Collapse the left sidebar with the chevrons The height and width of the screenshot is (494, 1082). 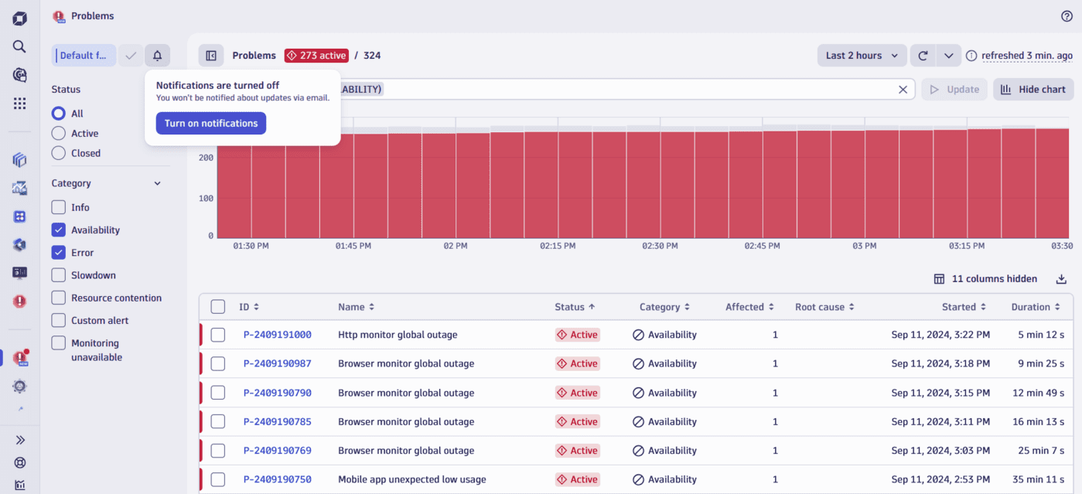(19, 439)
